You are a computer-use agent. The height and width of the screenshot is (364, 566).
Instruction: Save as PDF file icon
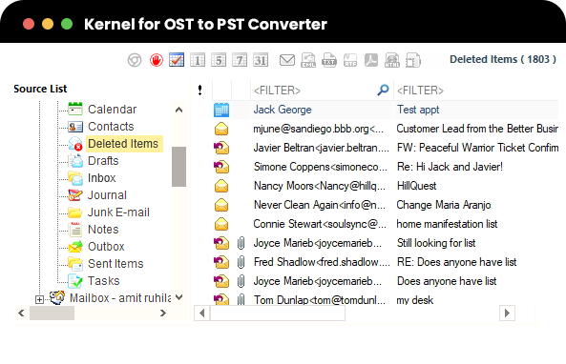click(x=371, y=60)
